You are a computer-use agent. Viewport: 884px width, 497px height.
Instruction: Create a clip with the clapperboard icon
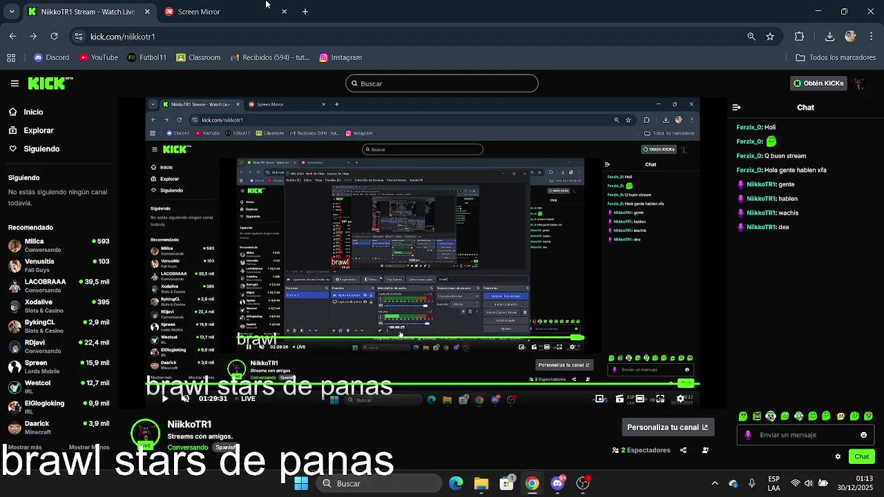coord(619,398)
